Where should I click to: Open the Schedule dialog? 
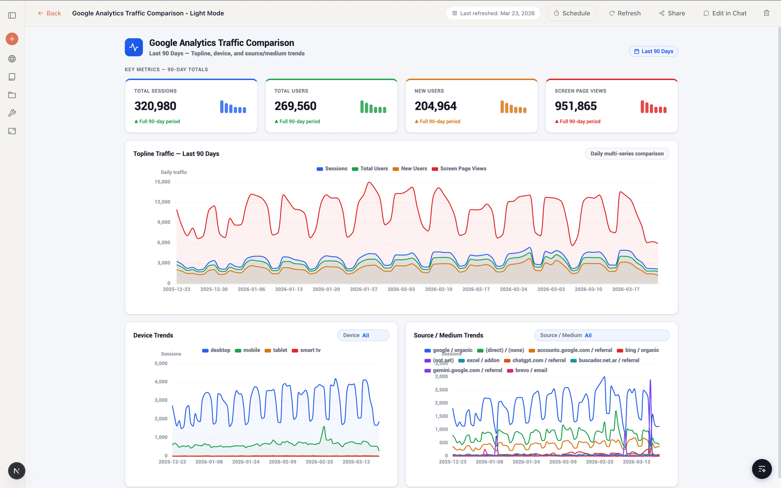[x=572, y=13]
